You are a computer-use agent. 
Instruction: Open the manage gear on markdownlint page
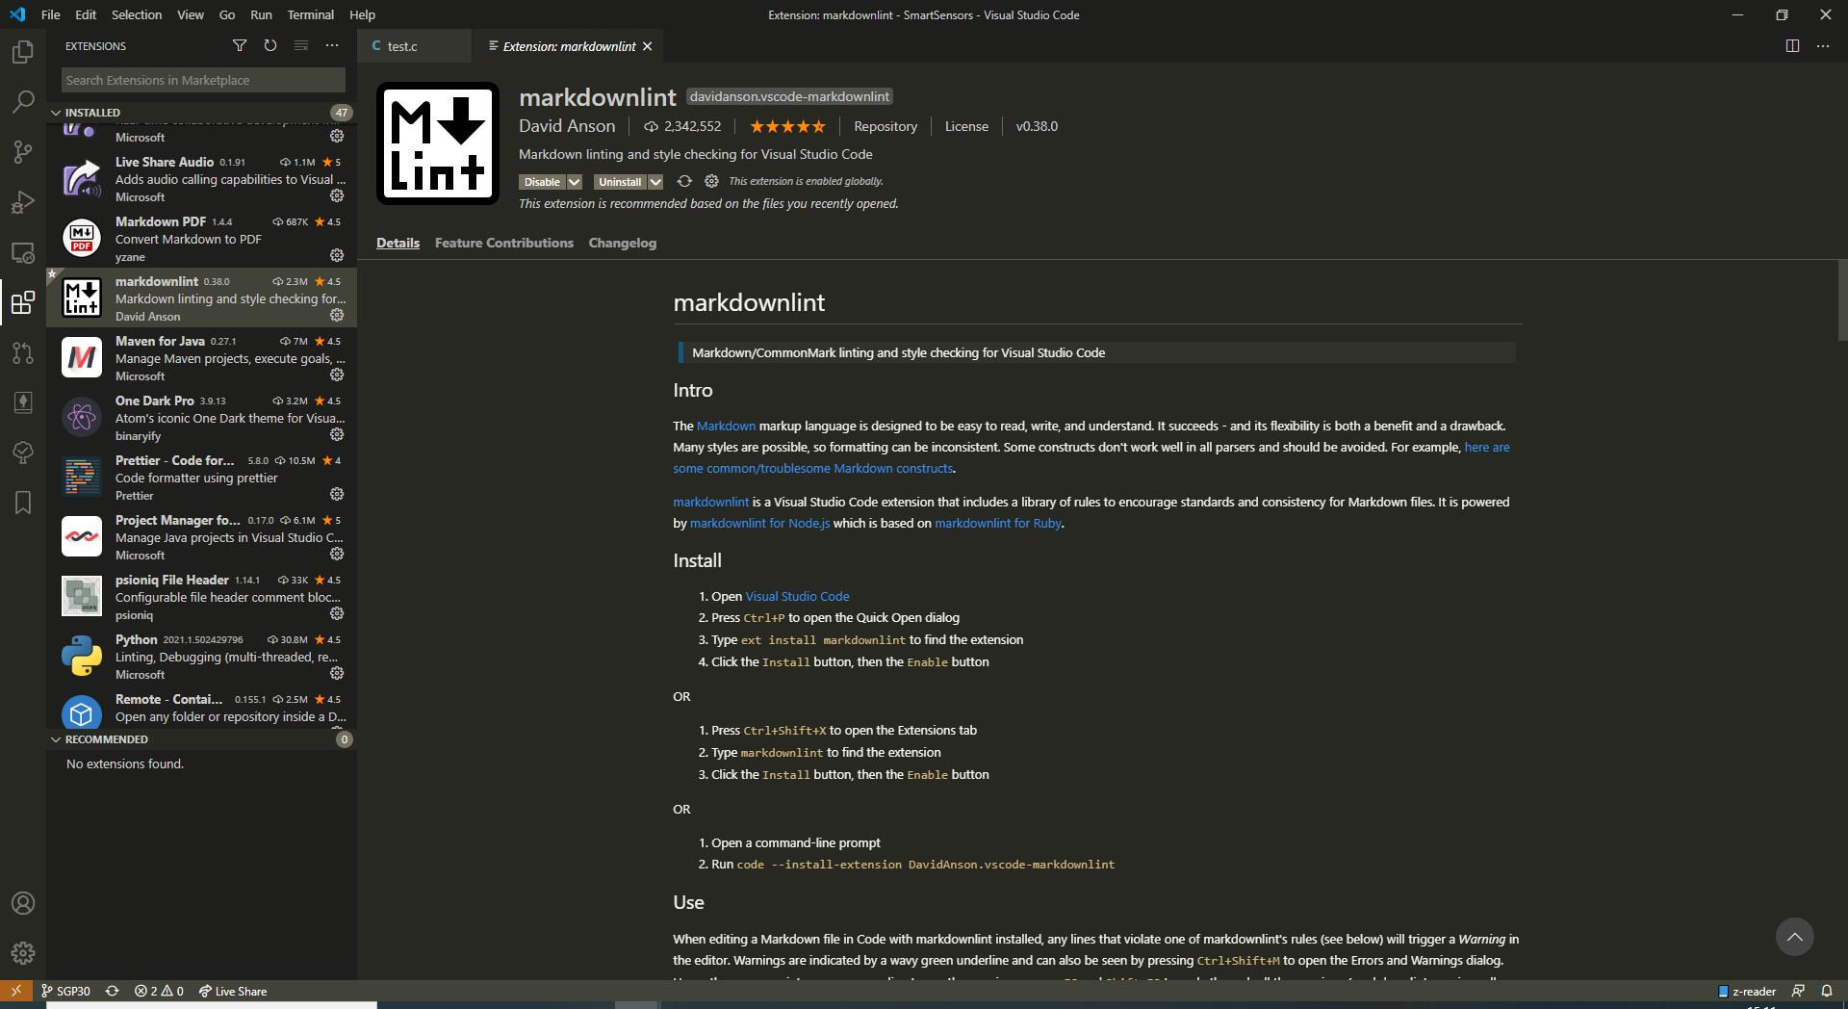(711, 181)
